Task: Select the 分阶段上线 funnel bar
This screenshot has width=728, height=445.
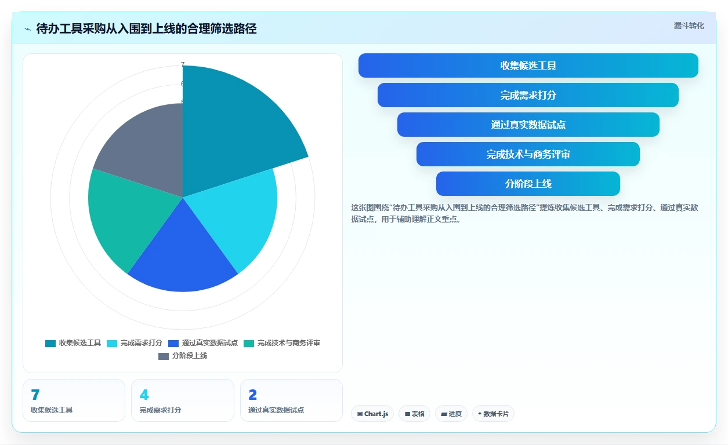Action: coord(528,184)
